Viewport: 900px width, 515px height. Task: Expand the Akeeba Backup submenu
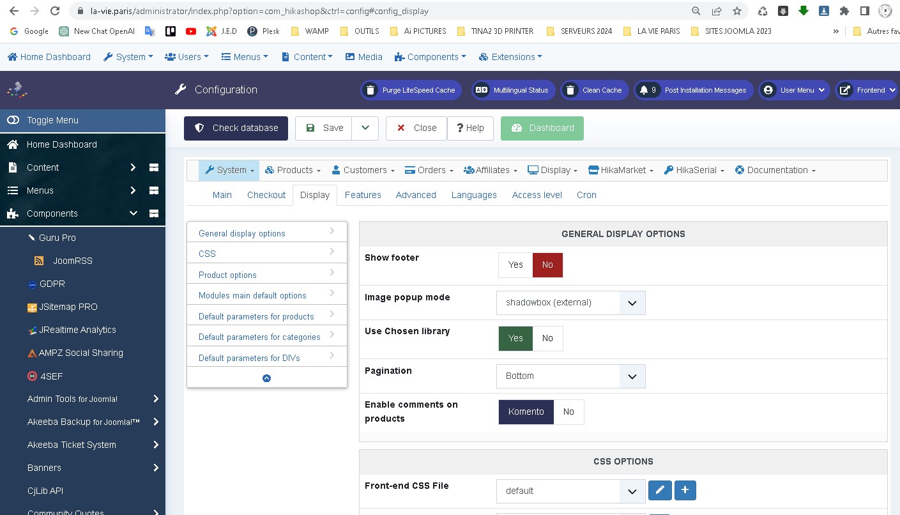156,422
